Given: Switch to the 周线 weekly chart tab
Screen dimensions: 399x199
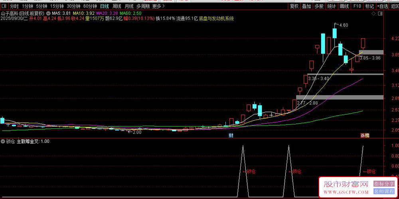Looking at the screenshot, I should tap(117, 6).
